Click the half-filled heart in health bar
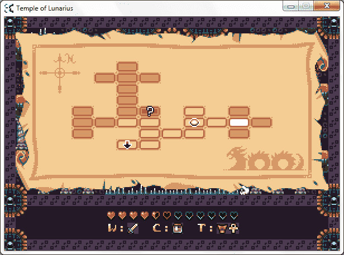Image resolution: width=344 pixels, height=255 pixels. [x=156, y=215]
